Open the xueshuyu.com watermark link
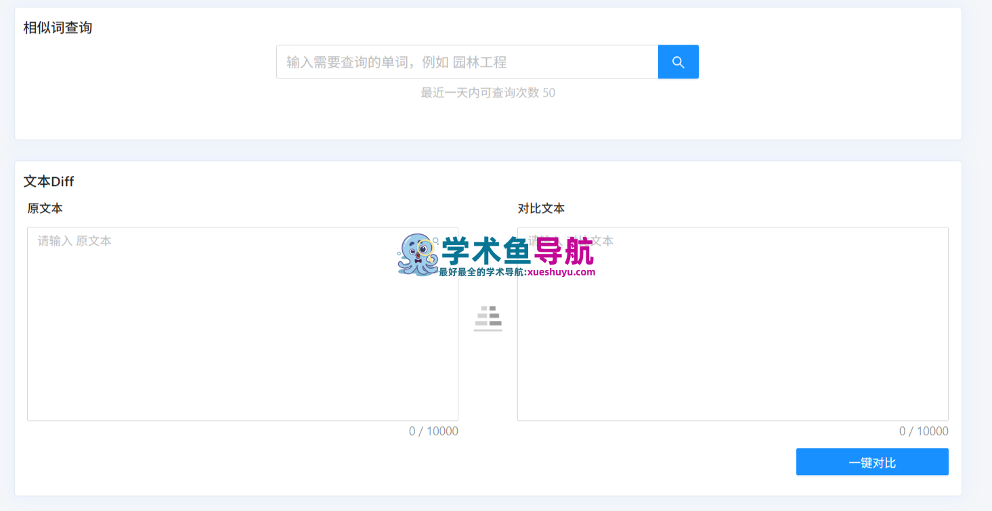 click(561, 272)
